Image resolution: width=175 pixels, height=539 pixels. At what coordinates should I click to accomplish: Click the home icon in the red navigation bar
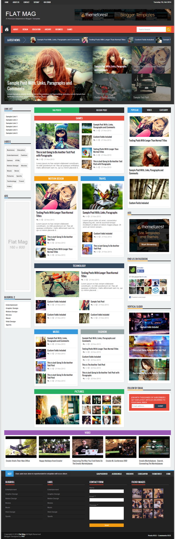pos(7,29)
